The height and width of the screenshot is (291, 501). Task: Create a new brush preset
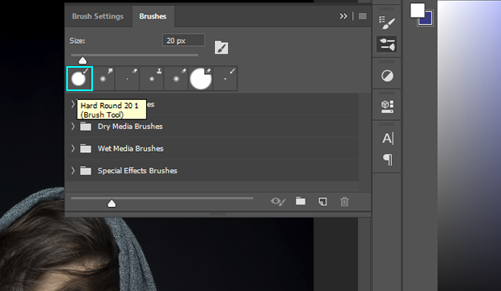tap(322, 202)
